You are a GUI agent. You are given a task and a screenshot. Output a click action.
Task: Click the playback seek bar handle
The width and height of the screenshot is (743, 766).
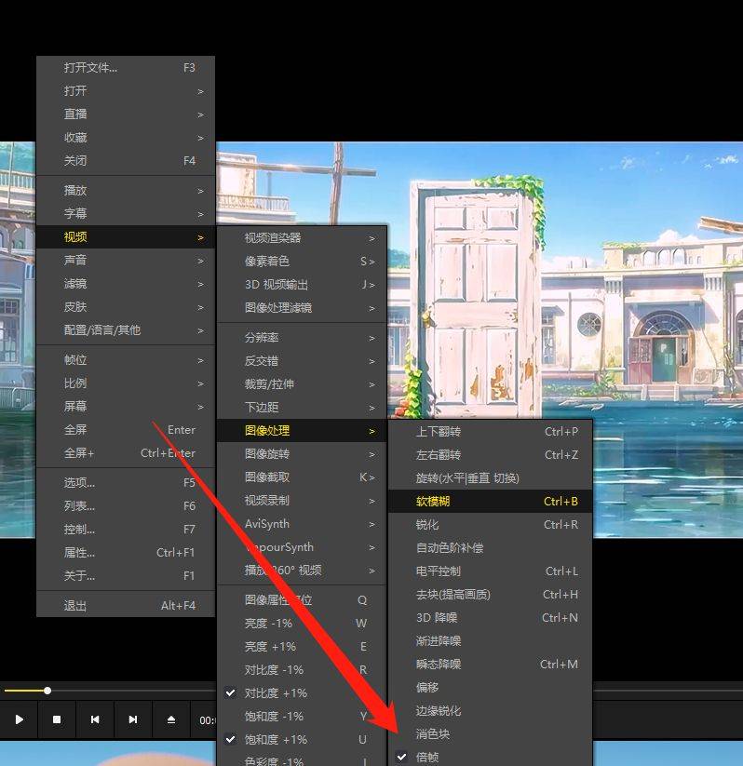47,691
